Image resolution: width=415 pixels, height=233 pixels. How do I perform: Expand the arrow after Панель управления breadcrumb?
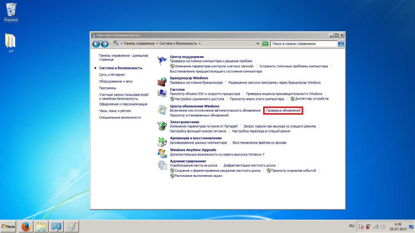[x=157, y=44]
